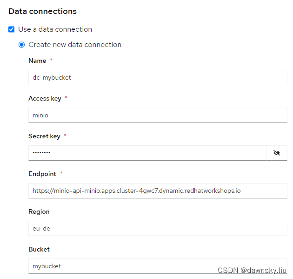The width and height of the screenshot is (293, 279).
Task: Click the Bucket field containing mybucket
Action: point(157,266)
